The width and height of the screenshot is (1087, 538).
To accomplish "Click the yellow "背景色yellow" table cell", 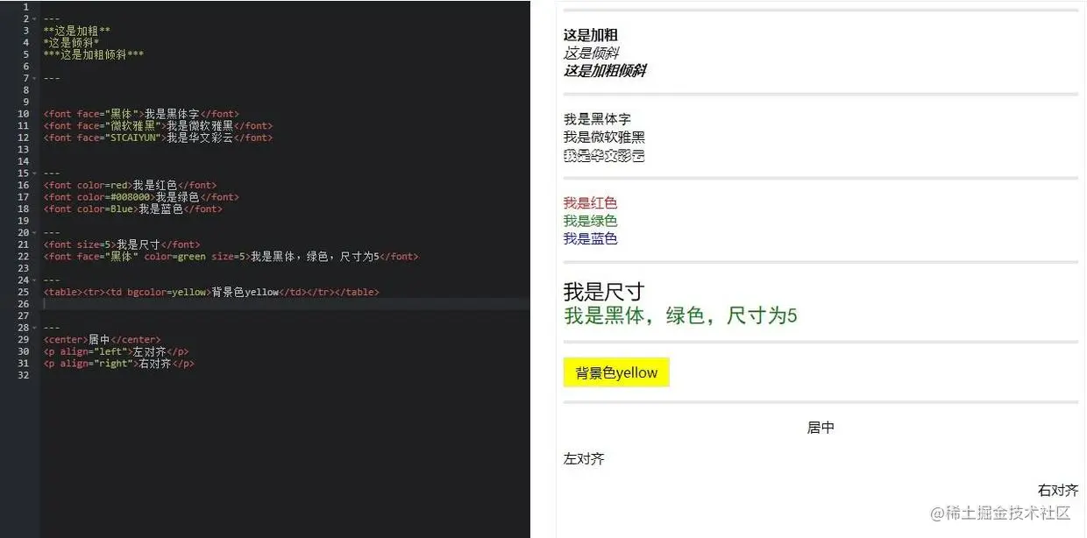I will [616, 372].
